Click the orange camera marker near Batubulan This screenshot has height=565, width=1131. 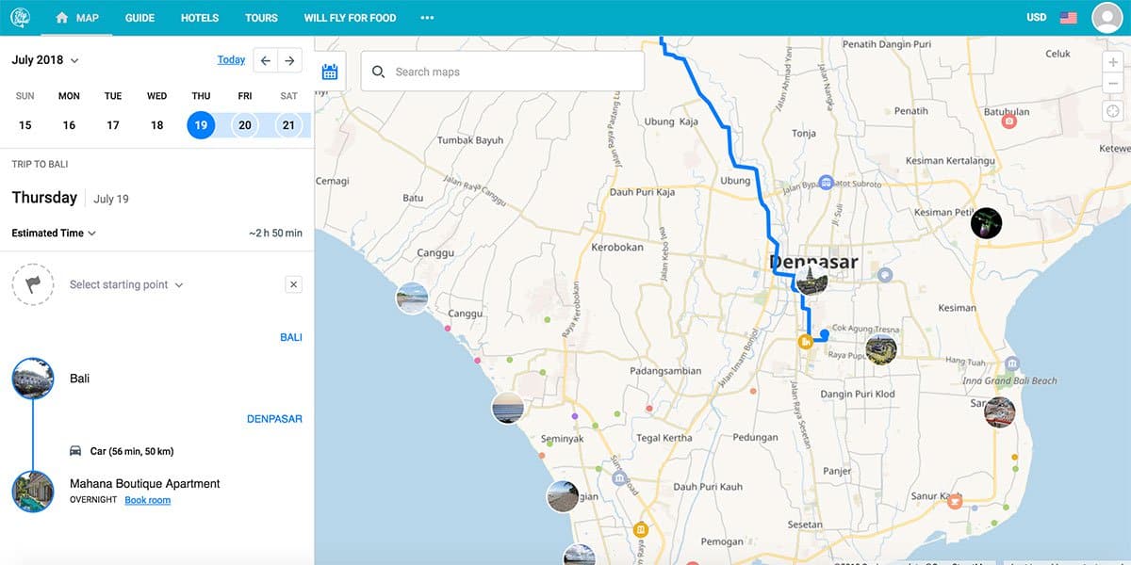click(x=1008, y=121)
